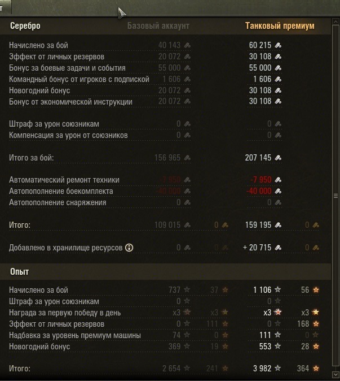Click the silver icon next to 207 145
Screen dimensions: 340x381
278,158
